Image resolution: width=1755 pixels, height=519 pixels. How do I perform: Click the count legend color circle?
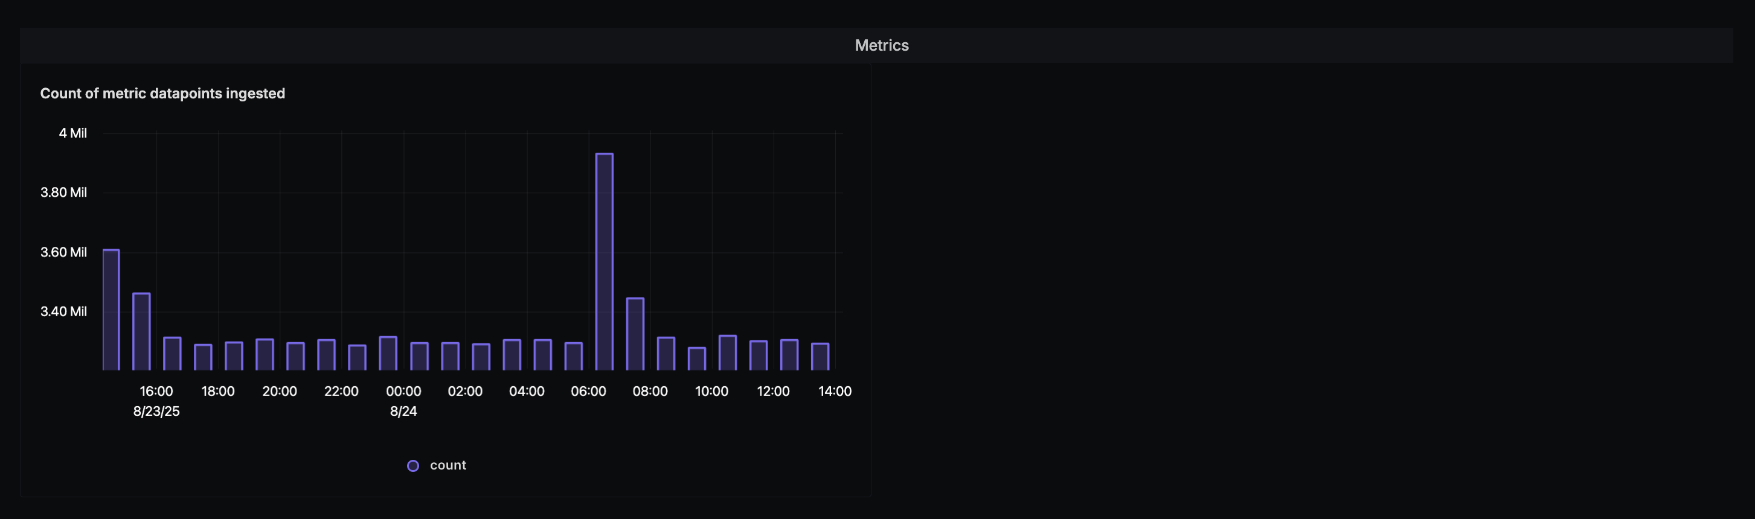pyautogui.click(x=413, y=466)
